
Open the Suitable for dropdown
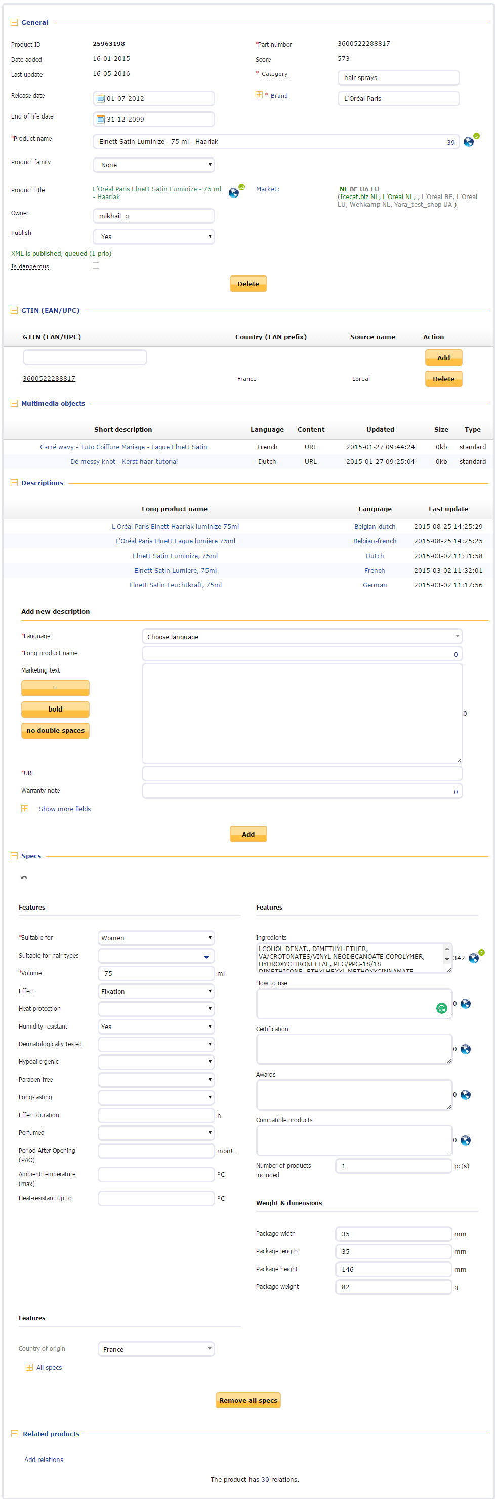156,938
